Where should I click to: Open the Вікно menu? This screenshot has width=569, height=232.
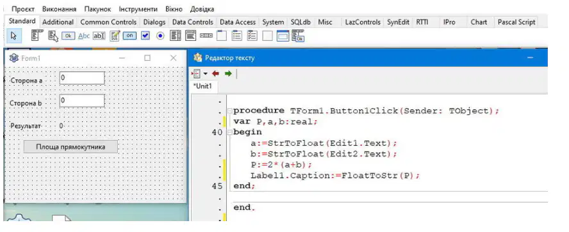coord(174,9)
